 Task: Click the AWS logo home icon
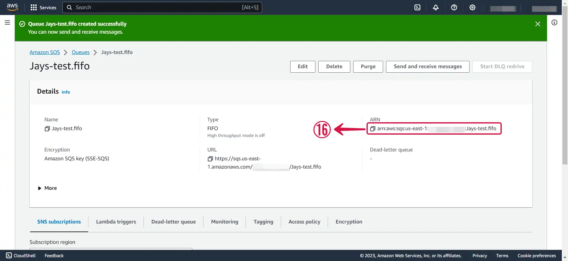(12, 7)
